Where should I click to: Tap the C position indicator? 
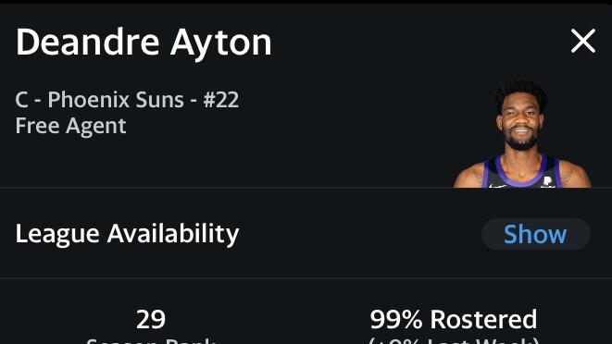click(21, 100)
